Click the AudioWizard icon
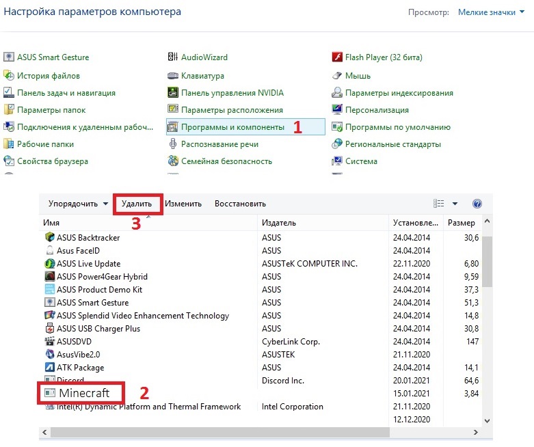This screenshot has height=447, width=534. tap(173, 57)
